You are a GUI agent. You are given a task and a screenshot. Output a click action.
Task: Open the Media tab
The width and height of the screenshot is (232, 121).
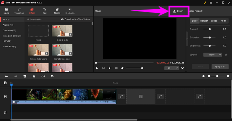tap(6, 11)
